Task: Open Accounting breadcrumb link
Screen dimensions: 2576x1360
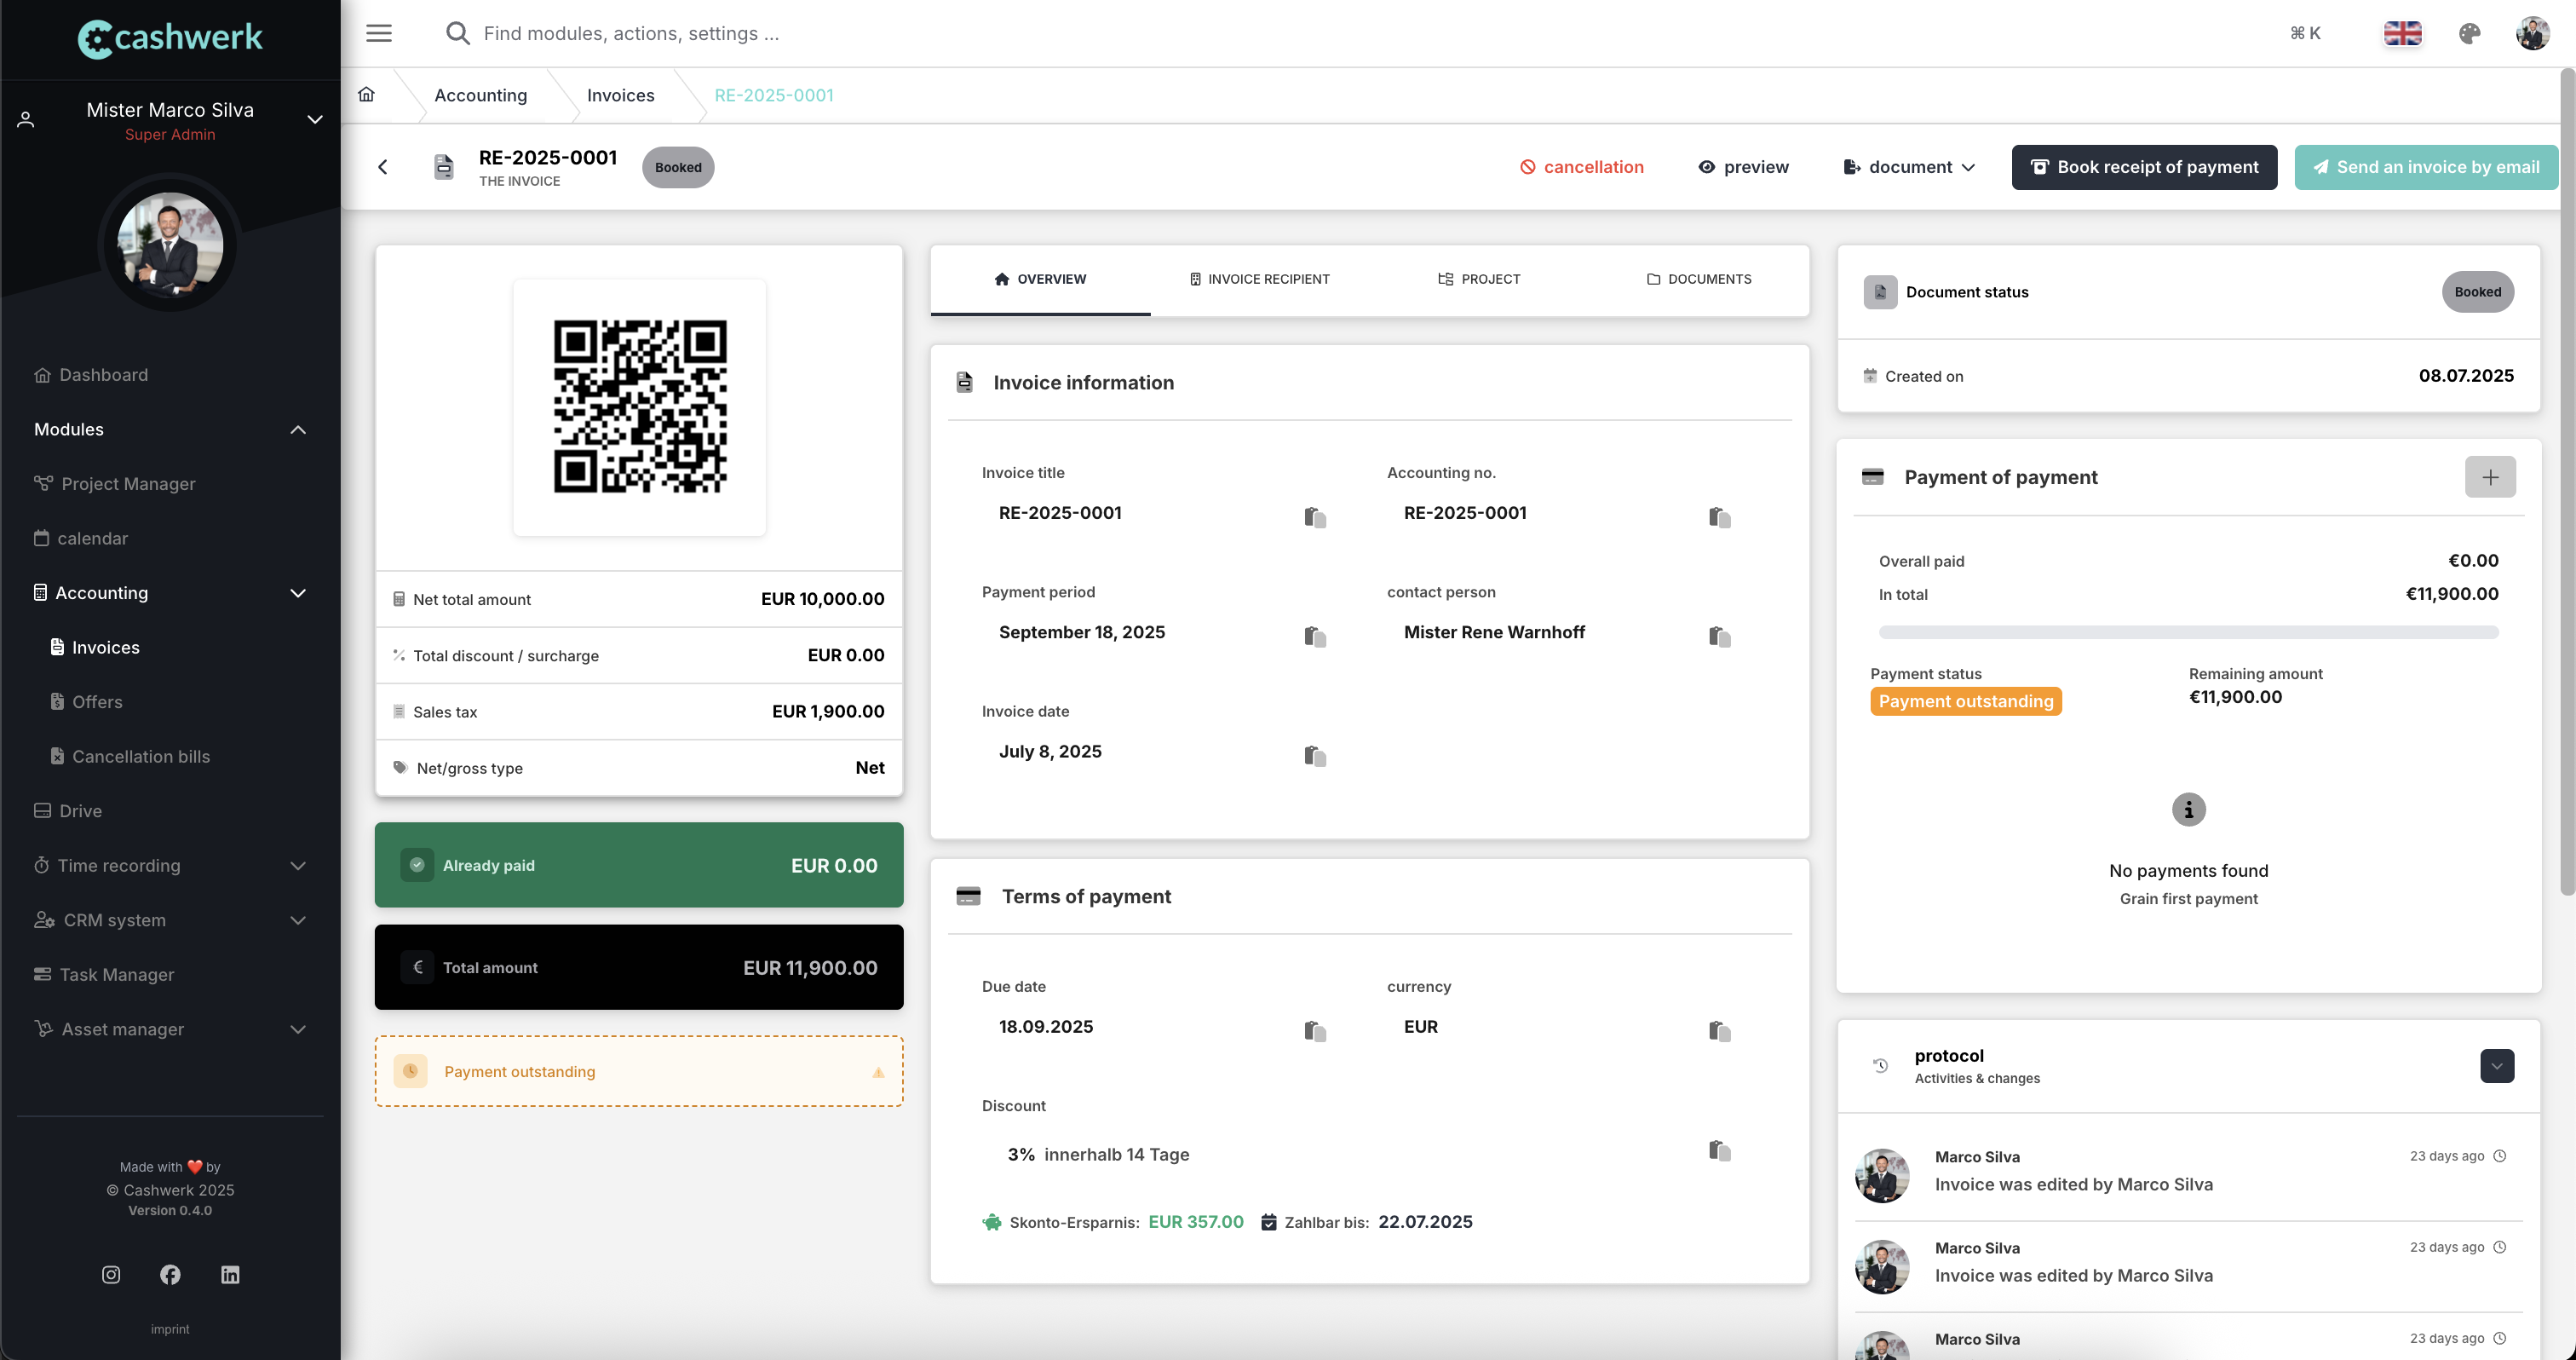Action: pyautogui.click(x=481, y=95)
